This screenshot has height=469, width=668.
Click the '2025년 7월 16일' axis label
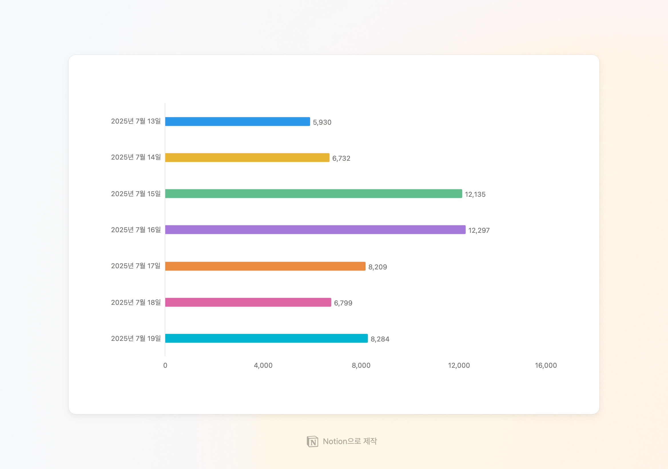136,230
